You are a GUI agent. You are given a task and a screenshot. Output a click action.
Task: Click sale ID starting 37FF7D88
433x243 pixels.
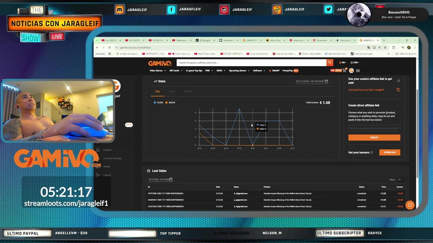(165, 193)
